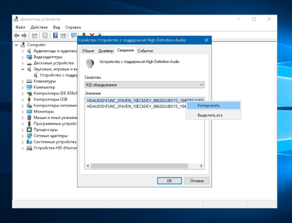The image size is (292, 223).
Task: Scan for hardware changes using the monitor icon
Action: (74, 35)
